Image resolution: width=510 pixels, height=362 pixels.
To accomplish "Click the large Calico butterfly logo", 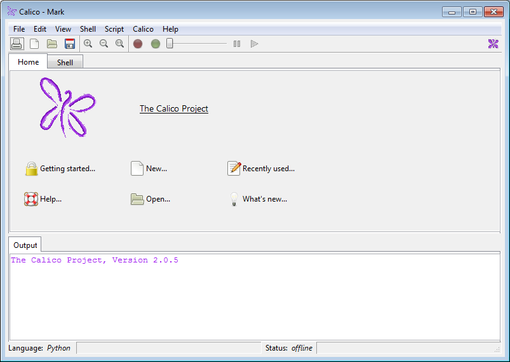I will point(68,107).
